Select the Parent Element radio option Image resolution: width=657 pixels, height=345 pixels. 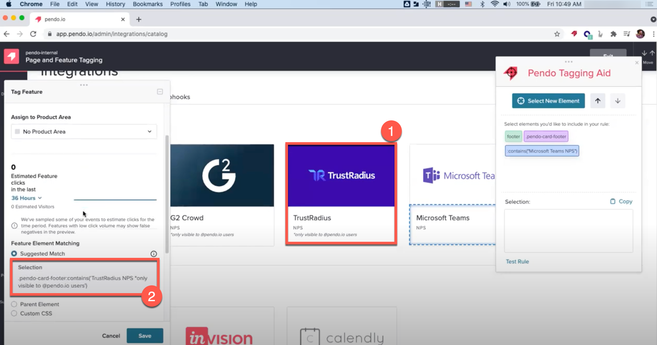[14, 304]
